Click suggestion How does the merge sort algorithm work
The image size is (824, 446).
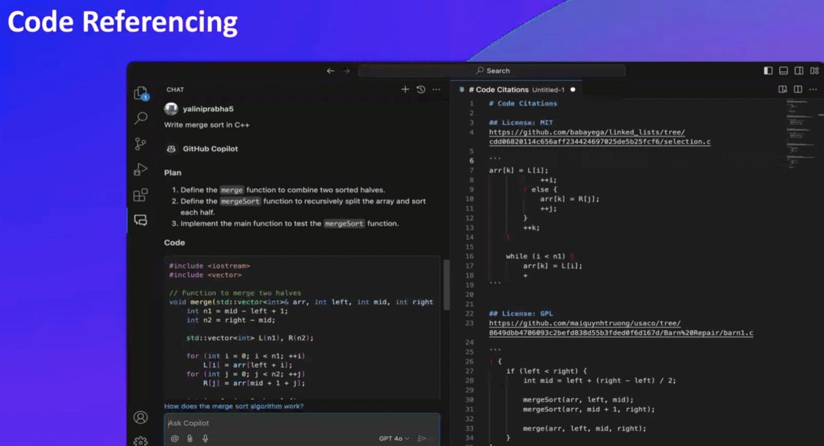tap(233, 406)
